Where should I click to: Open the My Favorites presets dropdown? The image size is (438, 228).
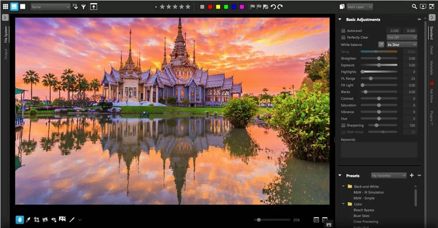point(388,176)
